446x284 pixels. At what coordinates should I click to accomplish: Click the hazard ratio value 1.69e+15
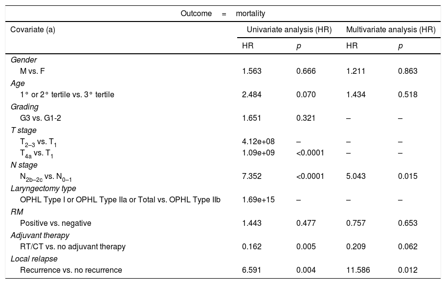pos(258,199)
